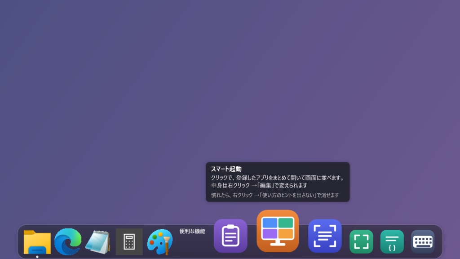Open the on-screen keyboard icon
460x259 pixels.
click(x=423, y=241)
